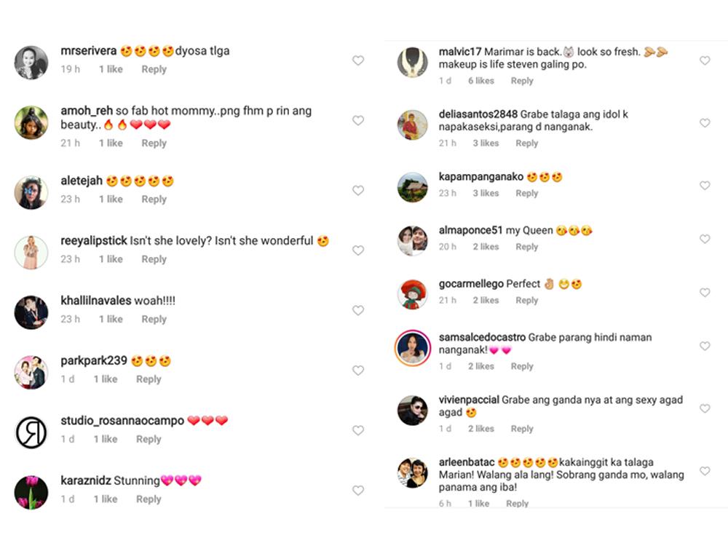Tap heart beside deliasantos2848's comment
Screen dimensions: 728x546
point(705,123)
